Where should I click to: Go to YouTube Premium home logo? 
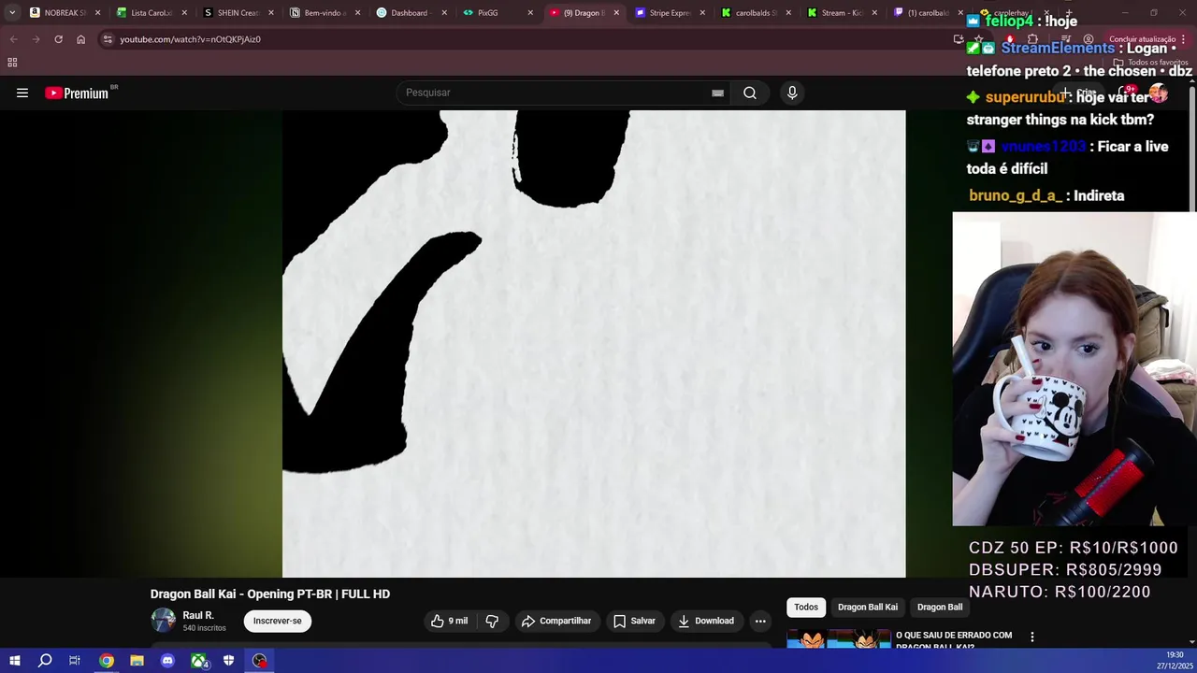pyautogui.click(x=77, y=93)
